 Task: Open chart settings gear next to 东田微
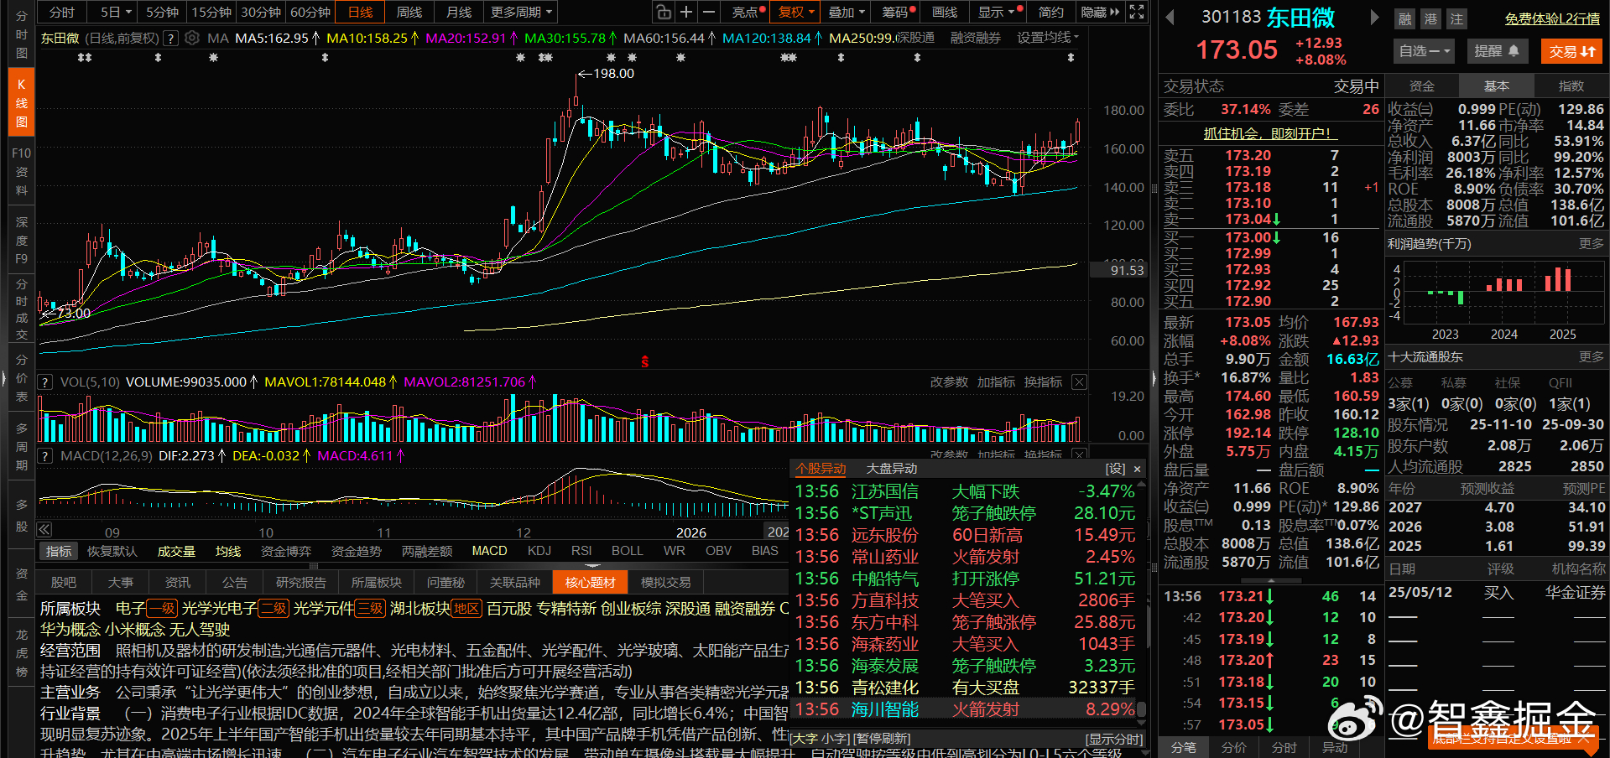(192, 38)
